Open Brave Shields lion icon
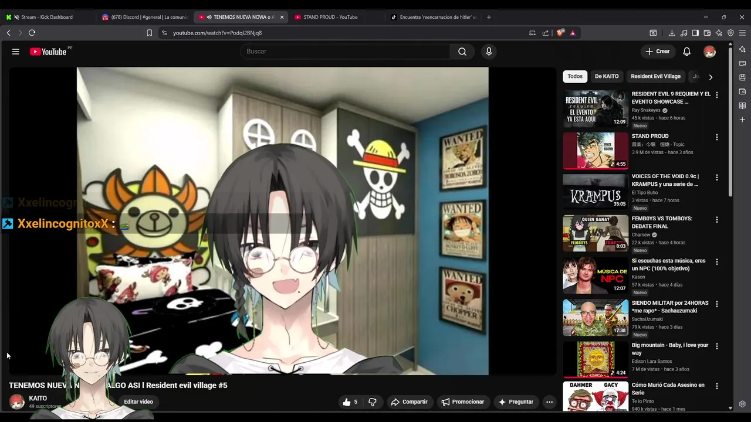Screen dimensions: 751x422 point(560,33)
